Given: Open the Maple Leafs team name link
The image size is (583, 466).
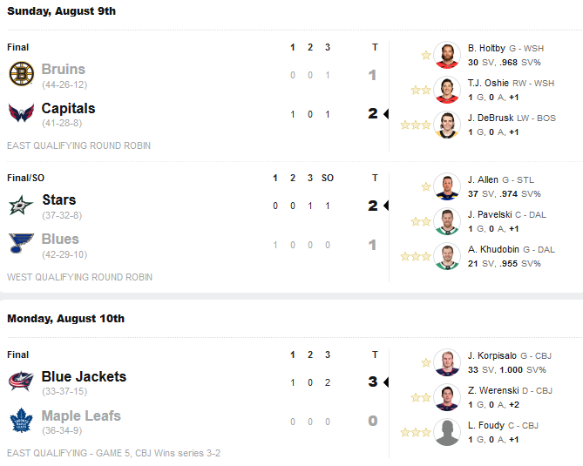Looking at the screenshot, I should click(81, 415).
